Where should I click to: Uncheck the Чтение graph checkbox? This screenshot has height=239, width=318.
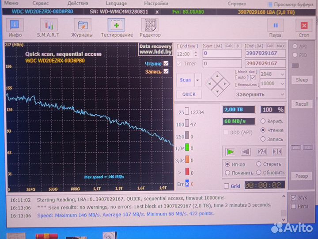click(x=166, y=63)
